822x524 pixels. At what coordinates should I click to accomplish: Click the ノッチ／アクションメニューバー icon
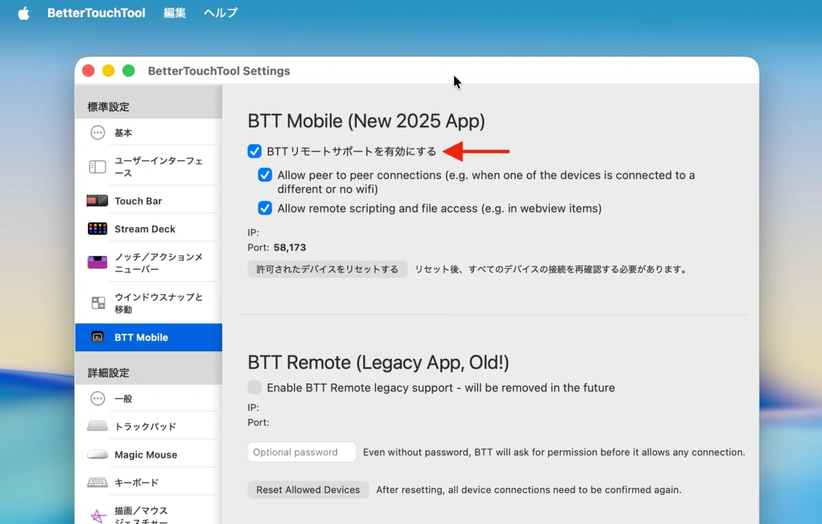[x=98, y=263]
